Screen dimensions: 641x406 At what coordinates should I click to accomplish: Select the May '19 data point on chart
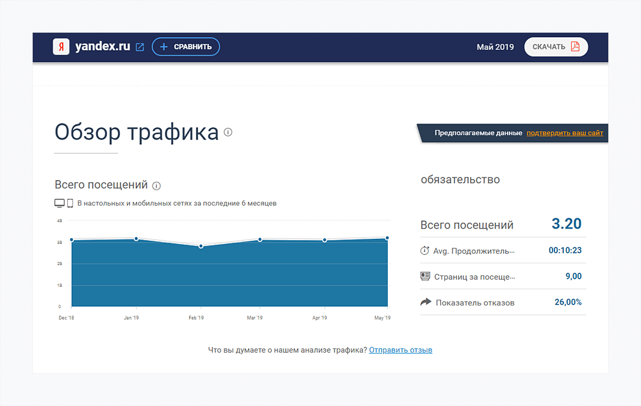pyautogui.click(x=387, y=238)
